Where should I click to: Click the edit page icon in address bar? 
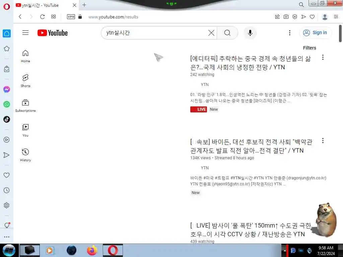coord(277,17)
